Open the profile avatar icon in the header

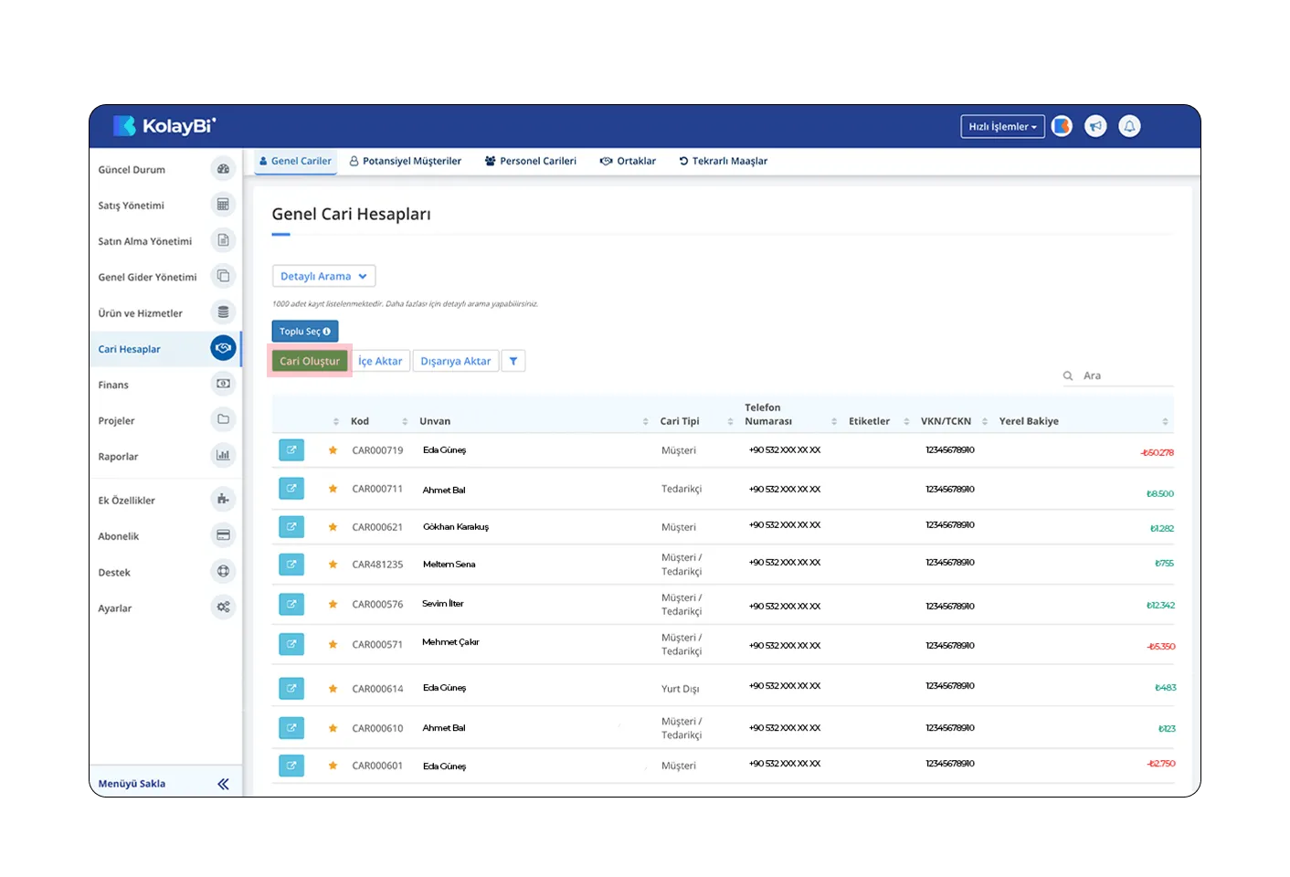1062,126
